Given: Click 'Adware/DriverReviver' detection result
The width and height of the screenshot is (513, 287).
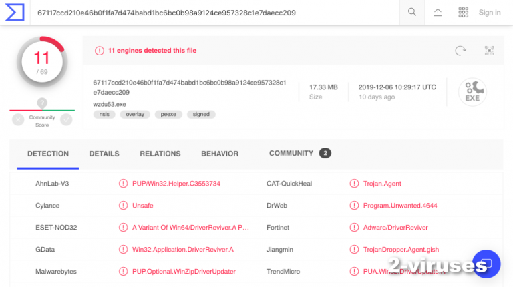Looking at the screenshot, I should pos(395,227).
